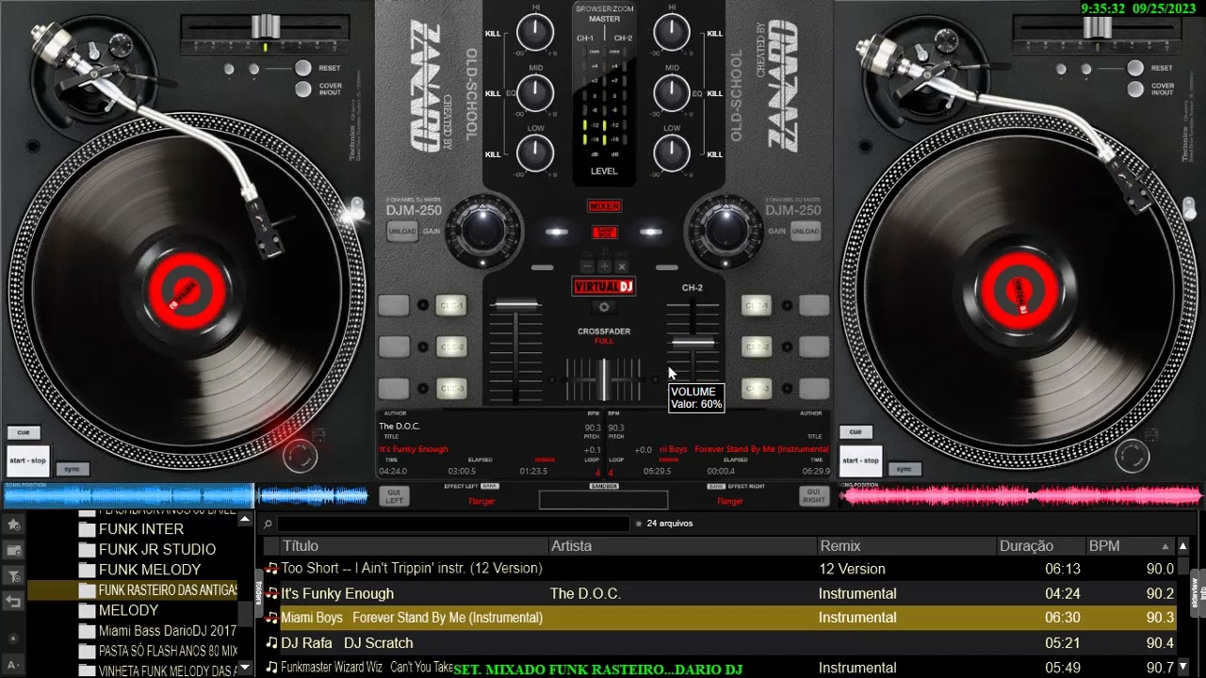
Task: Click folder list scroll-up arrow
Action: [x=246, y=519]
